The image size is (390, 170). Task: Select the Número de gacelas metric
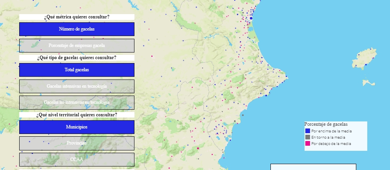point(77,29)
